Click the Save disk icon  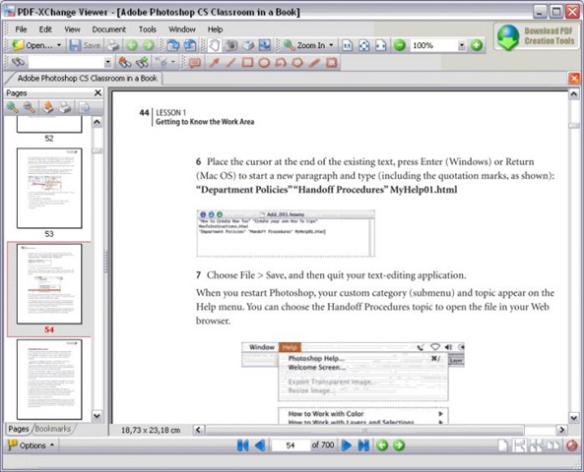pyautogui.click(x=75, y=45)
